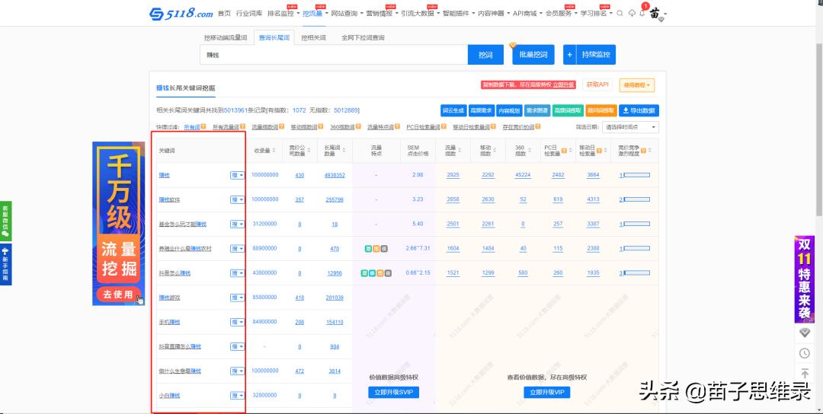
Task: Open the 使用教程 dropdown button
Action: pos(636,85)
